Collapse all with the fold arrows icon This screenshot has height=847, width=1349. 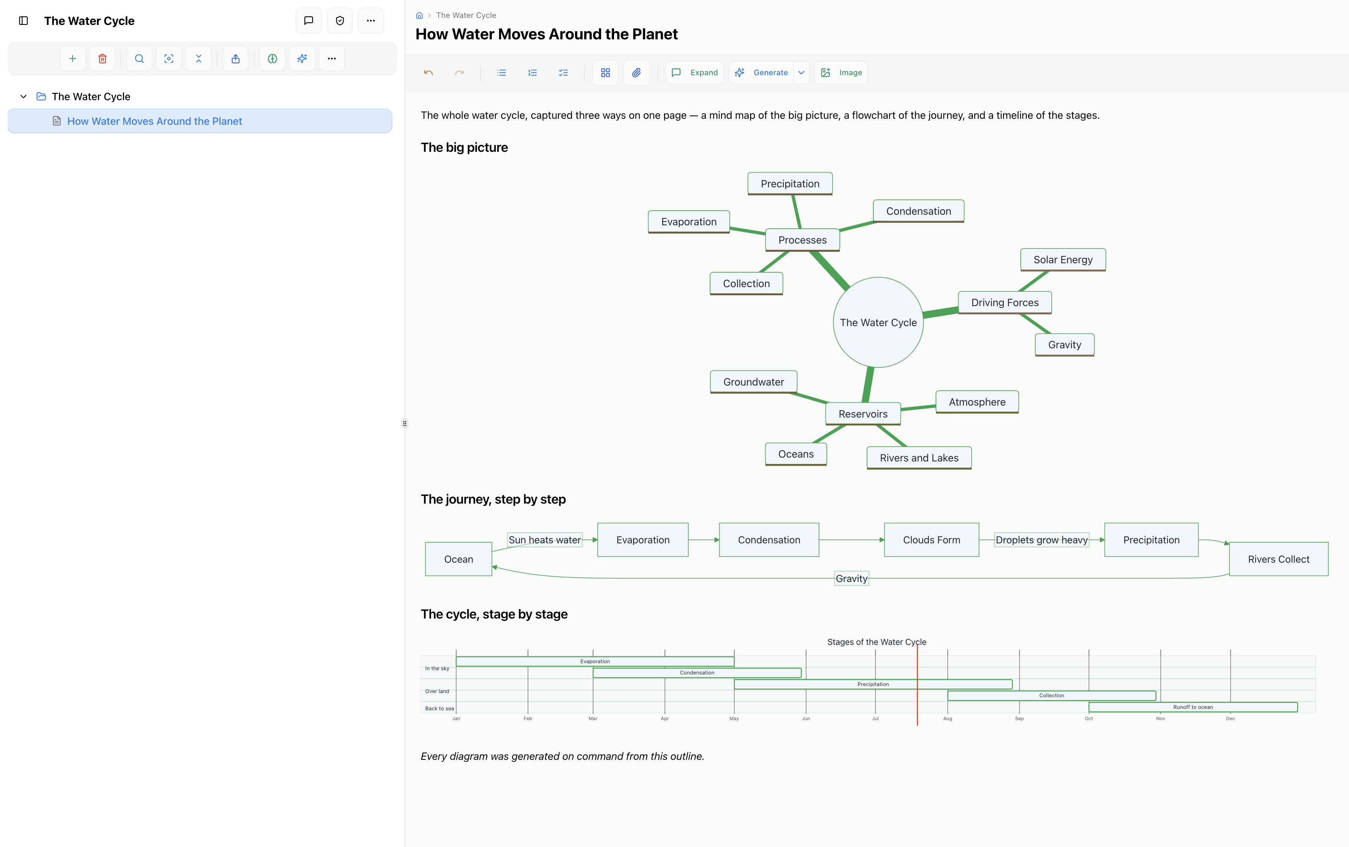(x=199, y=59)
